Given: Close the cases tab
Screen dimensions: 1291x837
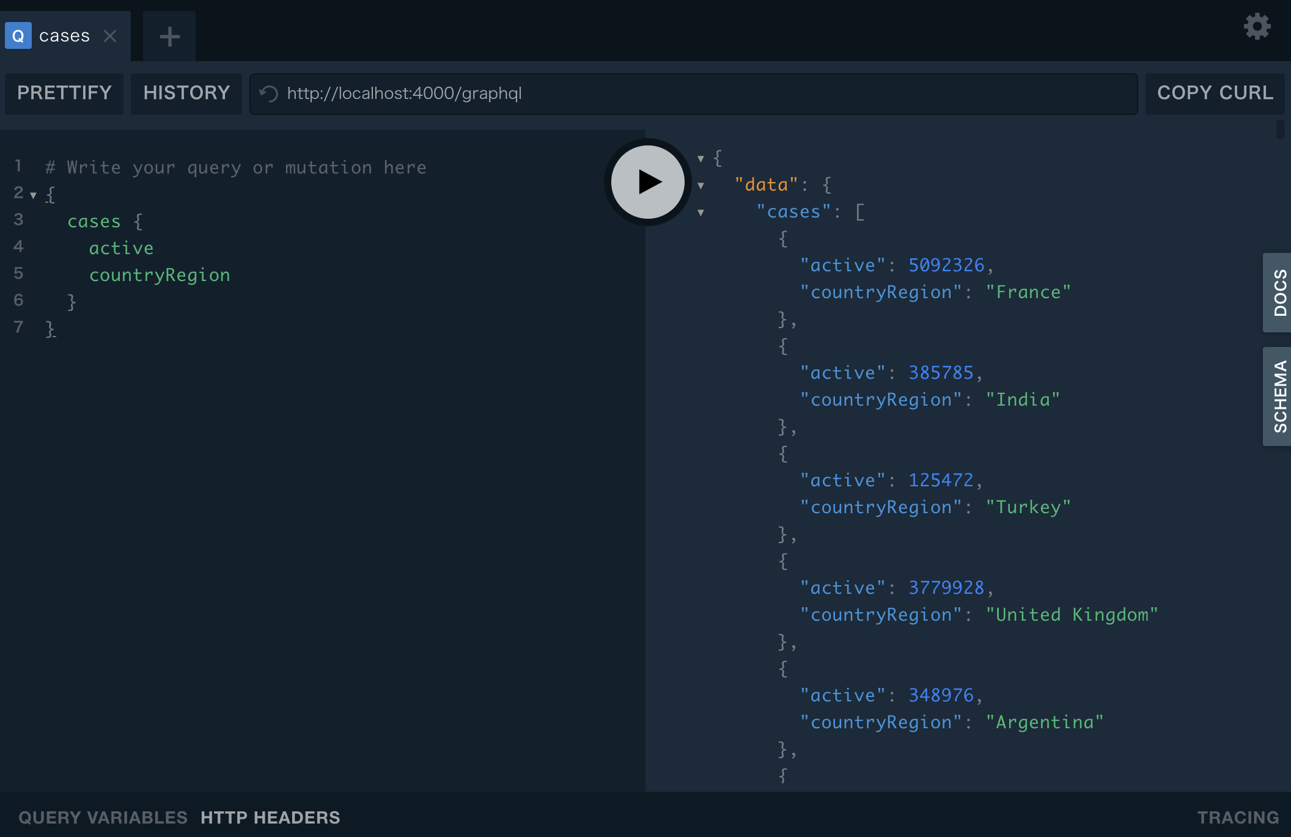Looking at the screenshot, I should 110,36.
